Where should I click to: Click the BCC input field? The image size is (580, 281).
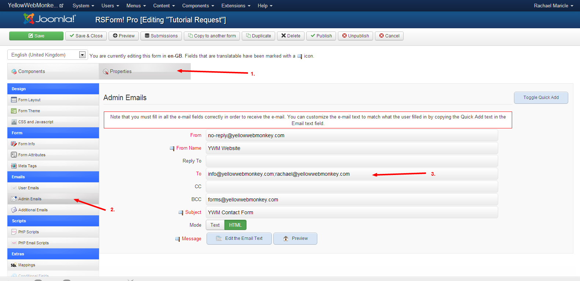click(352, 200)
